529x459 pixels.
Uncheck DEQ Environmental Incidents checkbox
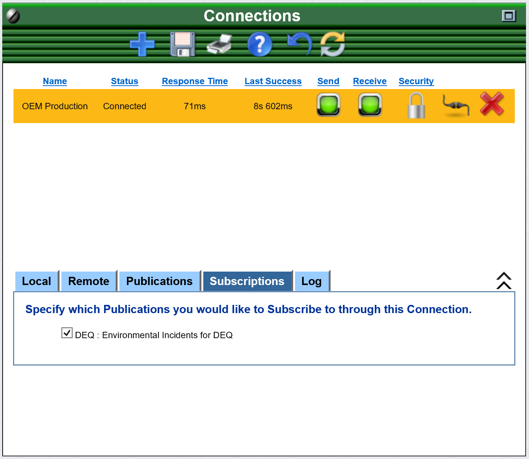pyautogui.click(x=67, y=333)
